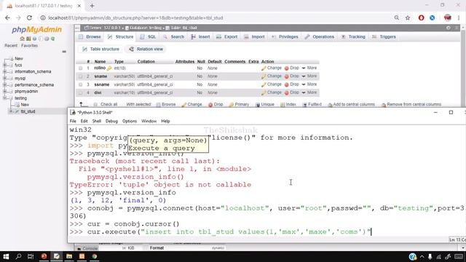466x262 pixels.
Task: Open Task View on the taskbar
Action: click(x=31, y=256)
